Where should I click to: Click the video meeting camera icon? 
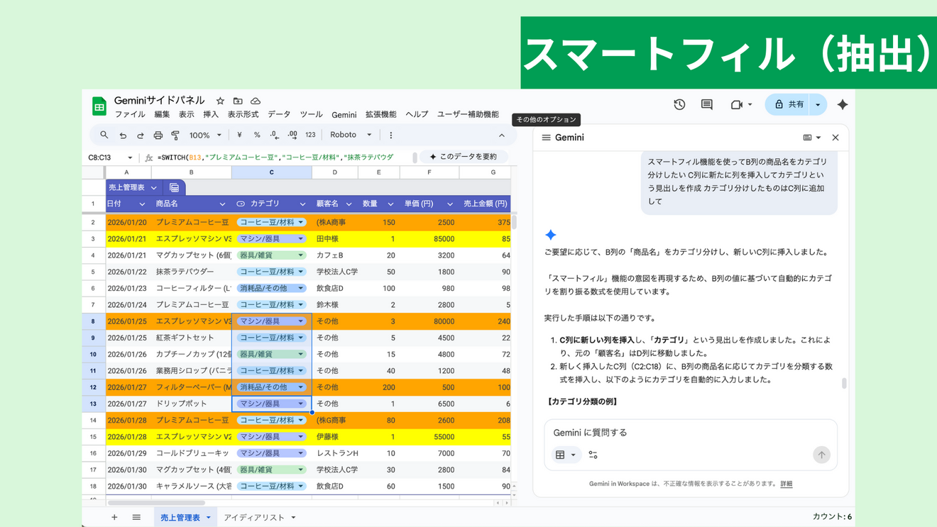click(736, 104)
